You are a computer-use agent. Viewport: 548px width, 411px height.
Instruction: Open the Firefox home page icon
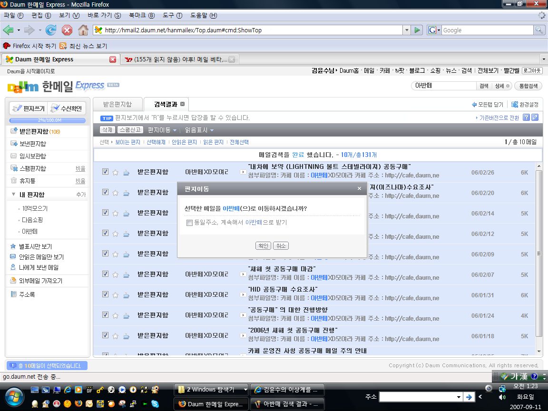click(83, 30)
